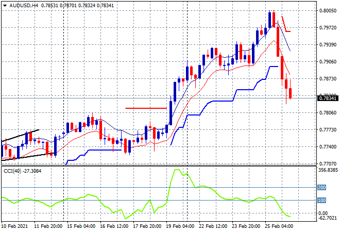The image size is (340, 232).
Task: Select the horizontal red resistance line near 0.7815
Action: (146, 108)
